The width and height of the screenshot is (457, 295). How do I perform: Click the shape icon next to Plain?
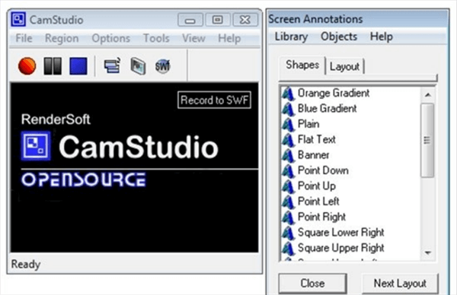pos(288,125)
